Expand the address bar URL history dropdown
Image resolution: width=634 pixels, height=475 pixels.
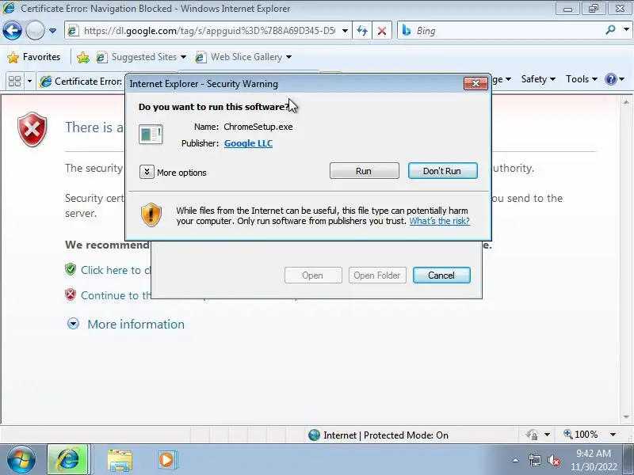pyautogui.click(x=345, y=31)
